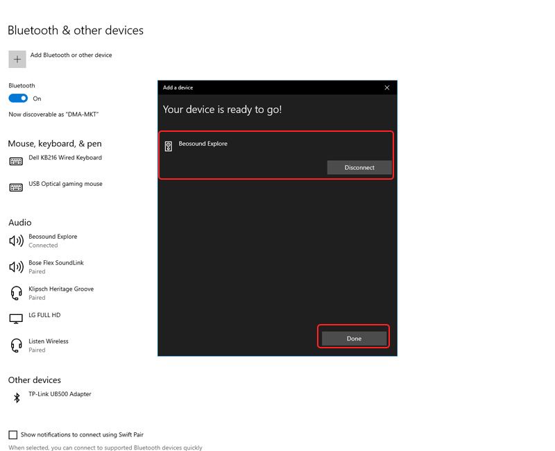Click the Connected status under Beosound Explore
The image size is (555, 451).
coord(43,246)
